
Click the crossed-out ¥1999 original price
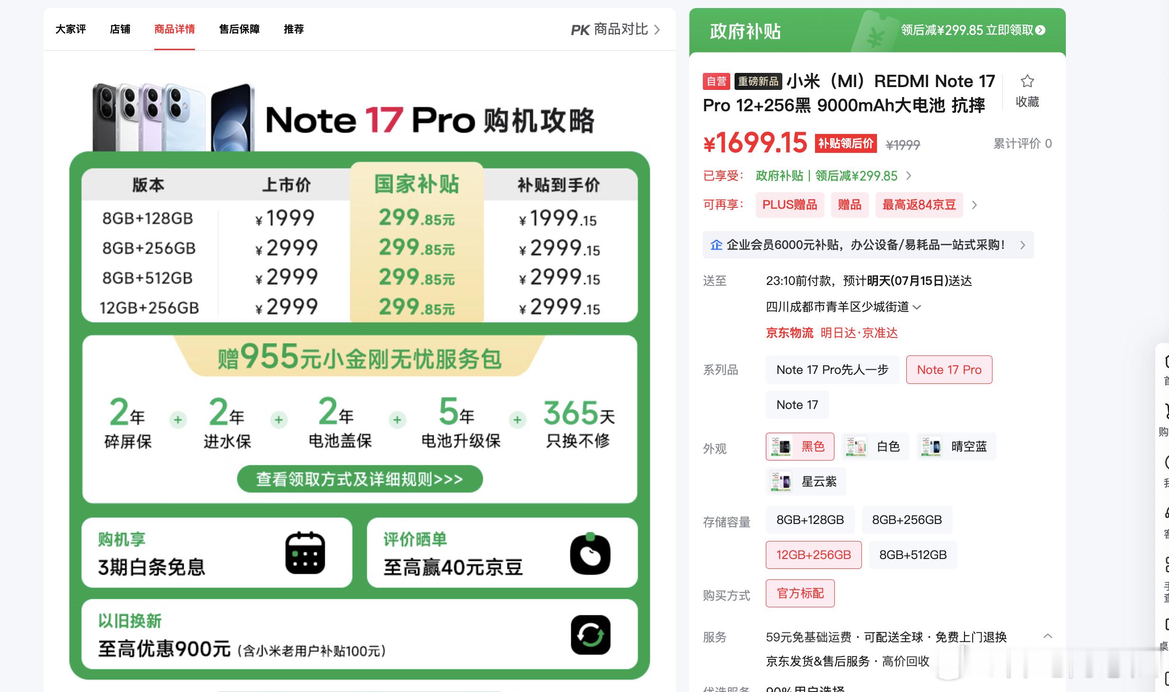(903, 145)
